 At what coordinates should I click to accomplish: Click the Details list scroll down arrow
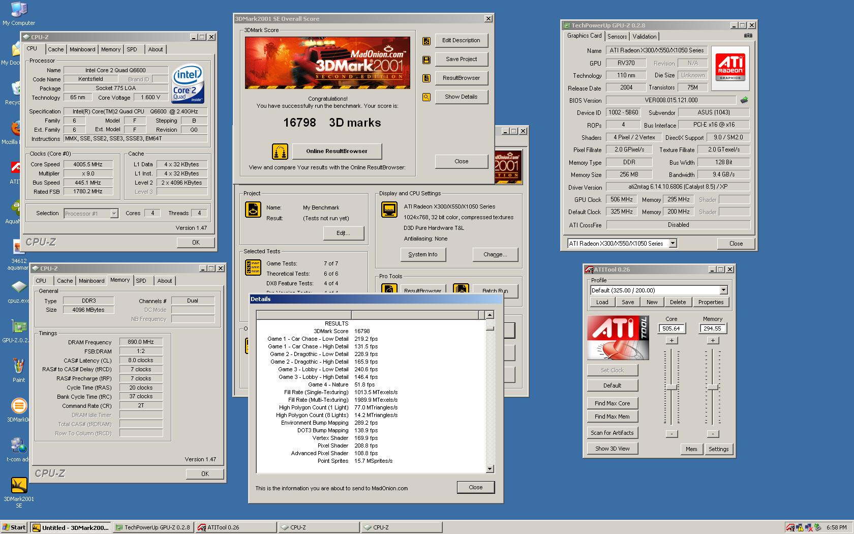pos(490,469)
